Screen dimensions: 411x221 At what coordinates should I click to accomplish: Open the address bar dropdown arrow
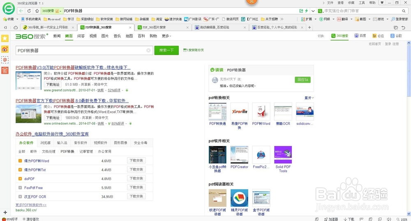click(313, 11)
